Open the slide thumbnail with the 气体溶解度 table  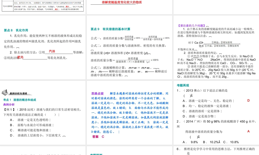tap(43, 7)
